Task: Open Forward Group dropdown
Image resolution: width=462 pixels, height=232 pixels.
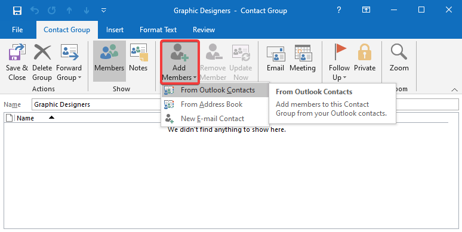Action: point(69,62)
